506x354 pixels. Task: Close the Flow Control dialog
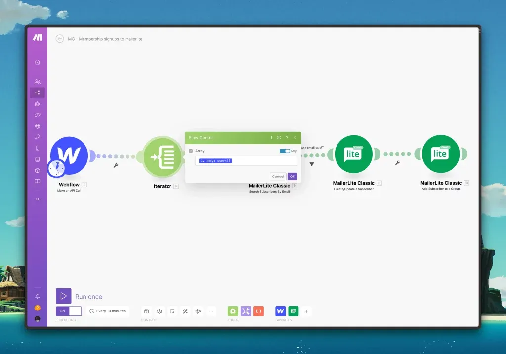295,138
